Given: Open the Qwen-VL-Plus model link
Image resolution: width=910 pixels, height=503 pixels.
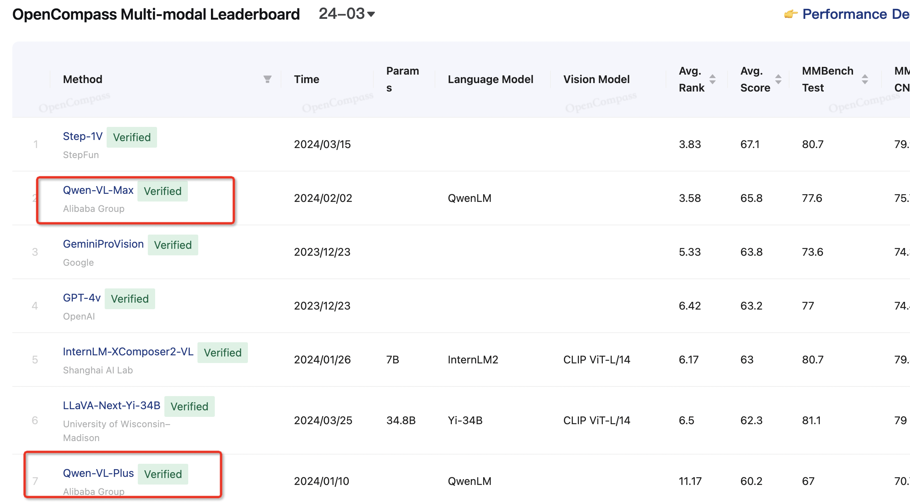Looking at the screenshot, I should click(99, 473).
